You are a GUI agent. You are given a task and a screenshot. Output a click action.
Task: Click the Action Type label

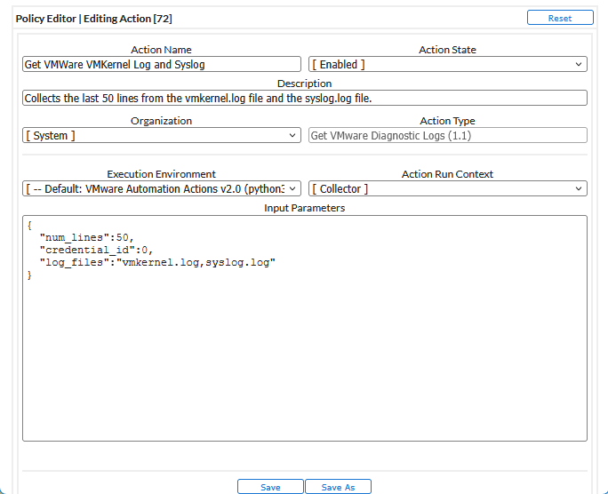point(447,121)
